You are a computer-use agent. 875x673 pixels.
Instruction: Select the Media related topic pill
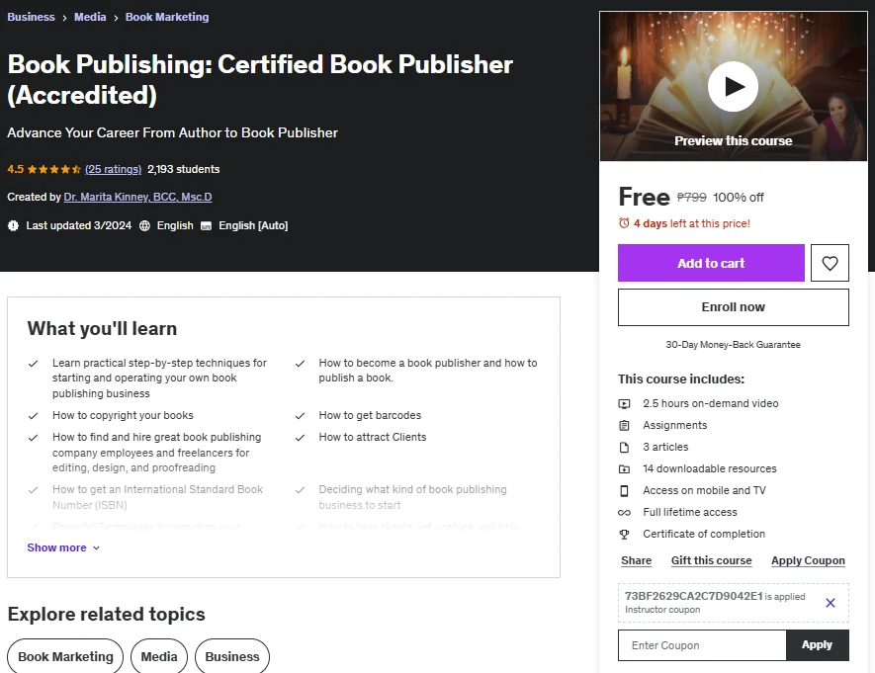[159, 656]
